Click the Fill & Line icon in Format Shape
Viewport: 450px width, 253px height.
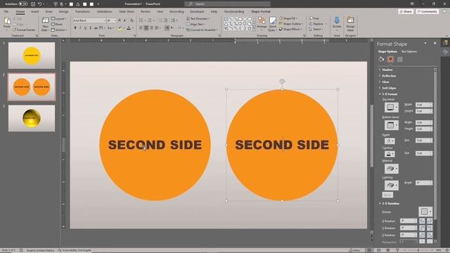[381, 59]
